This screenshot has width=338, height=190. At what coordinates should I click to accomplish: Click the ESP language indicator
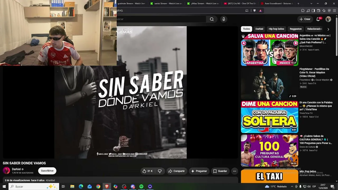click(x=314, y=187)
